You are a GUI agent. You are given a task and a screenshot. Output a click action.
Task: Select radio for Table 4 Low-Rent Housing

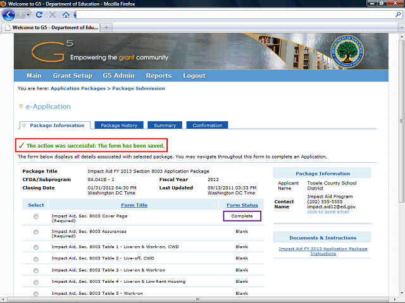click(x=36, y=282)
